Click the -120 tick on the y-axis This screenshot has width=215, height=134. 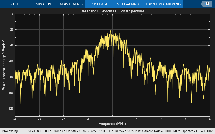coord(10,109)
